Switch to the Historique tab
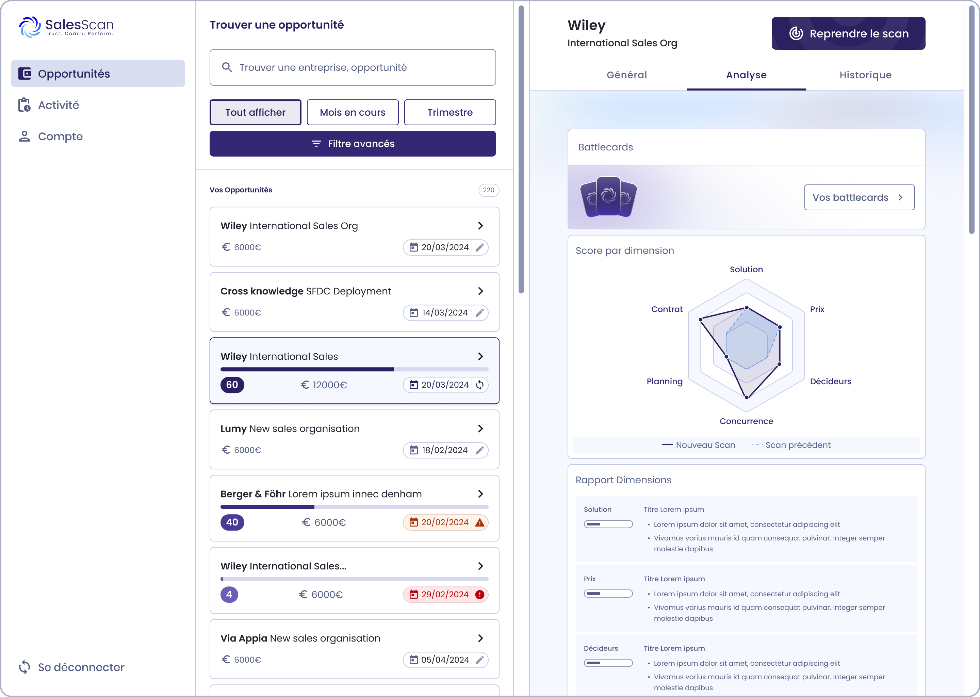Viewport: 980px width, 697px height. pyautogui.click(x=865, y=75)
